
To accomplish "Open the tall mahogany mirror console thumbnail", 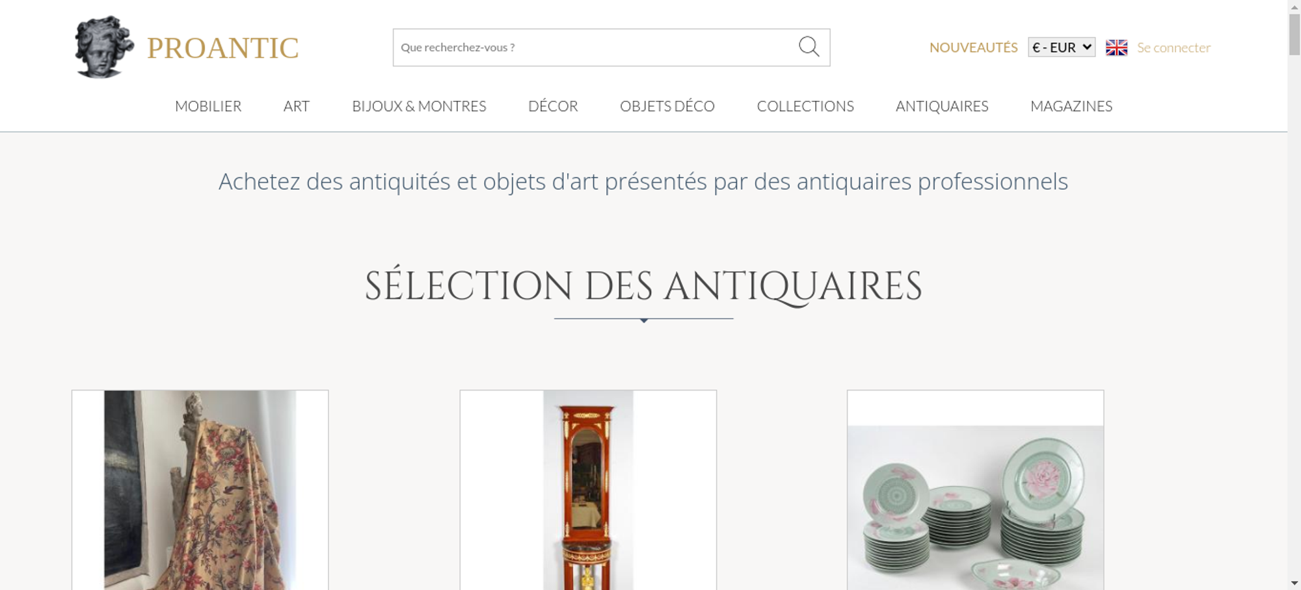I will click(x=588, y=490).
